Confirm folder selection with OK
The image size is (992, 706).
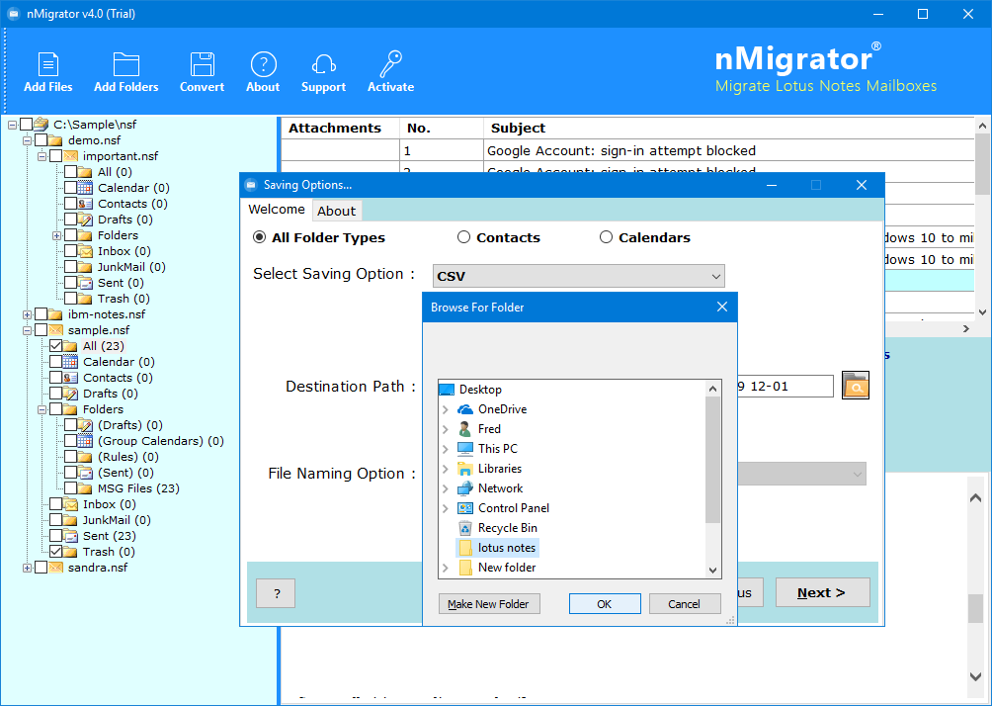coord(604,604)
